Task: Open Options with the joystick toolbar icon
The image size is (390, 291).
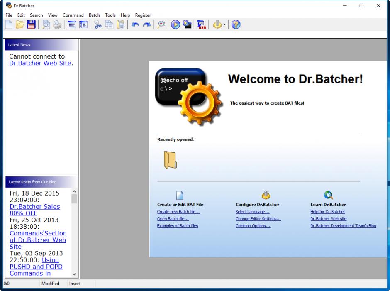Action: [217, 24]
